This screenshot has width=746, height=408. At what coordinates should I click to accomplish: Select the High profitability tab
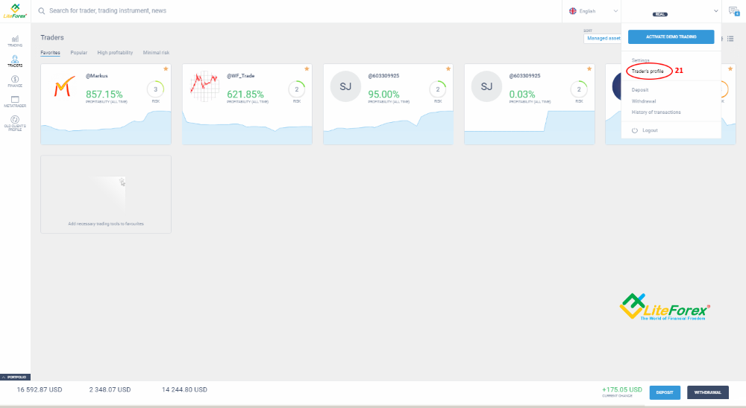tap(115, 53)
